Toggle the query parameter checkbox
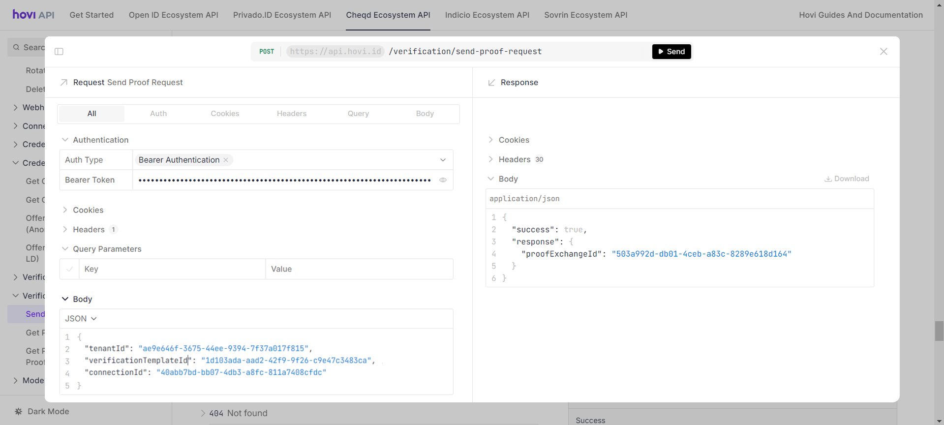944x425 pixels. click(x=69, y=269)
